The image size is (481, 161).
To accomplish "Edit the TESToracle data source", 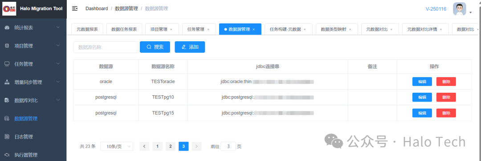I will tap(422, 82).
